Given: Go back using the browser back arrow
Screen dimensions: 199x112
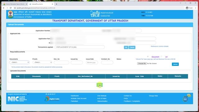Looking at the screenshot, I should [4, 8].
